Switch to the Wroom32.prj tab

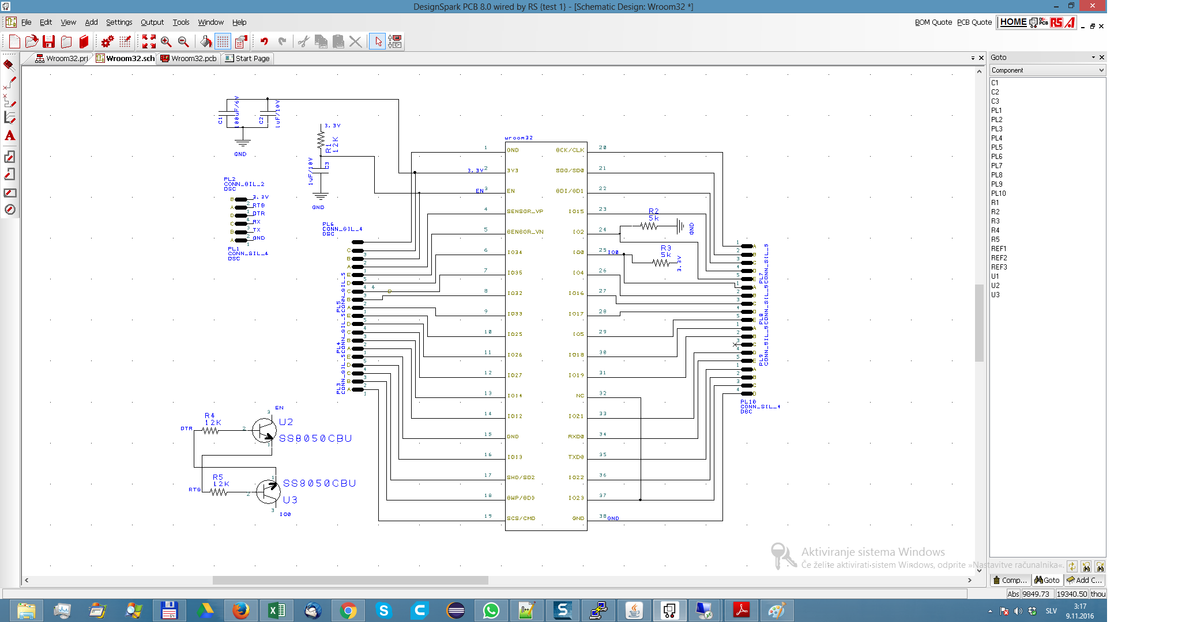(62, 58)
